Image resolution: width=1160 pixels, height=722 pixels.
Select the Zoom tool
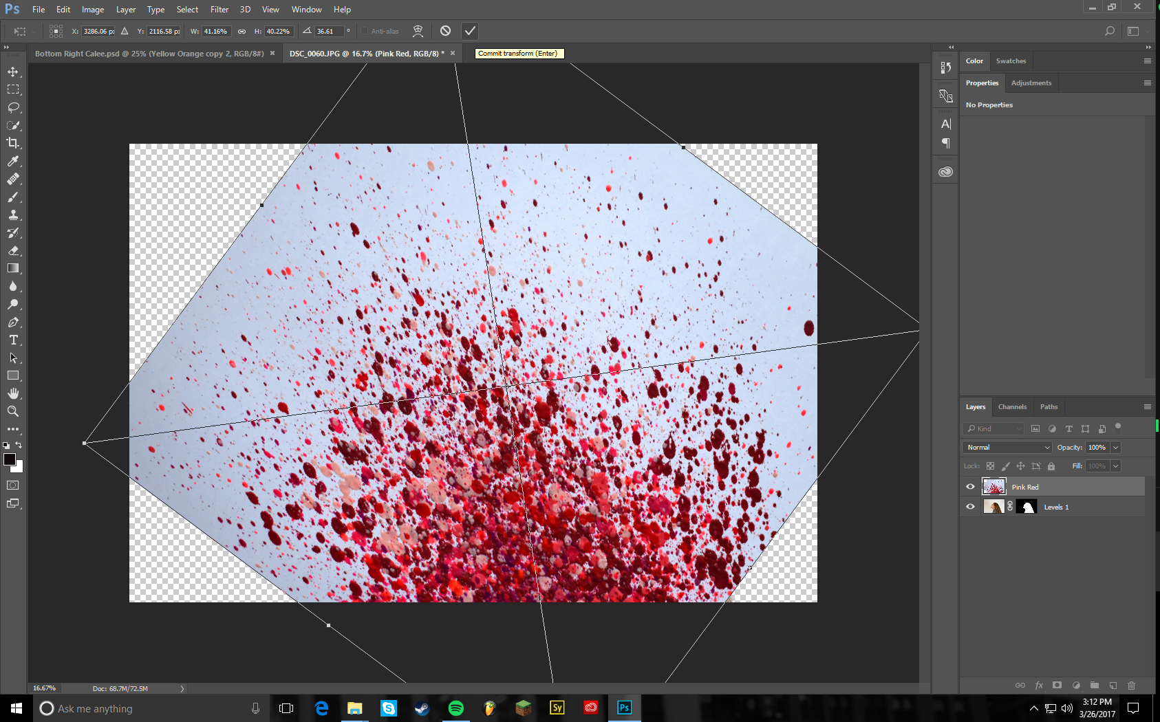(x=13, y=411)
